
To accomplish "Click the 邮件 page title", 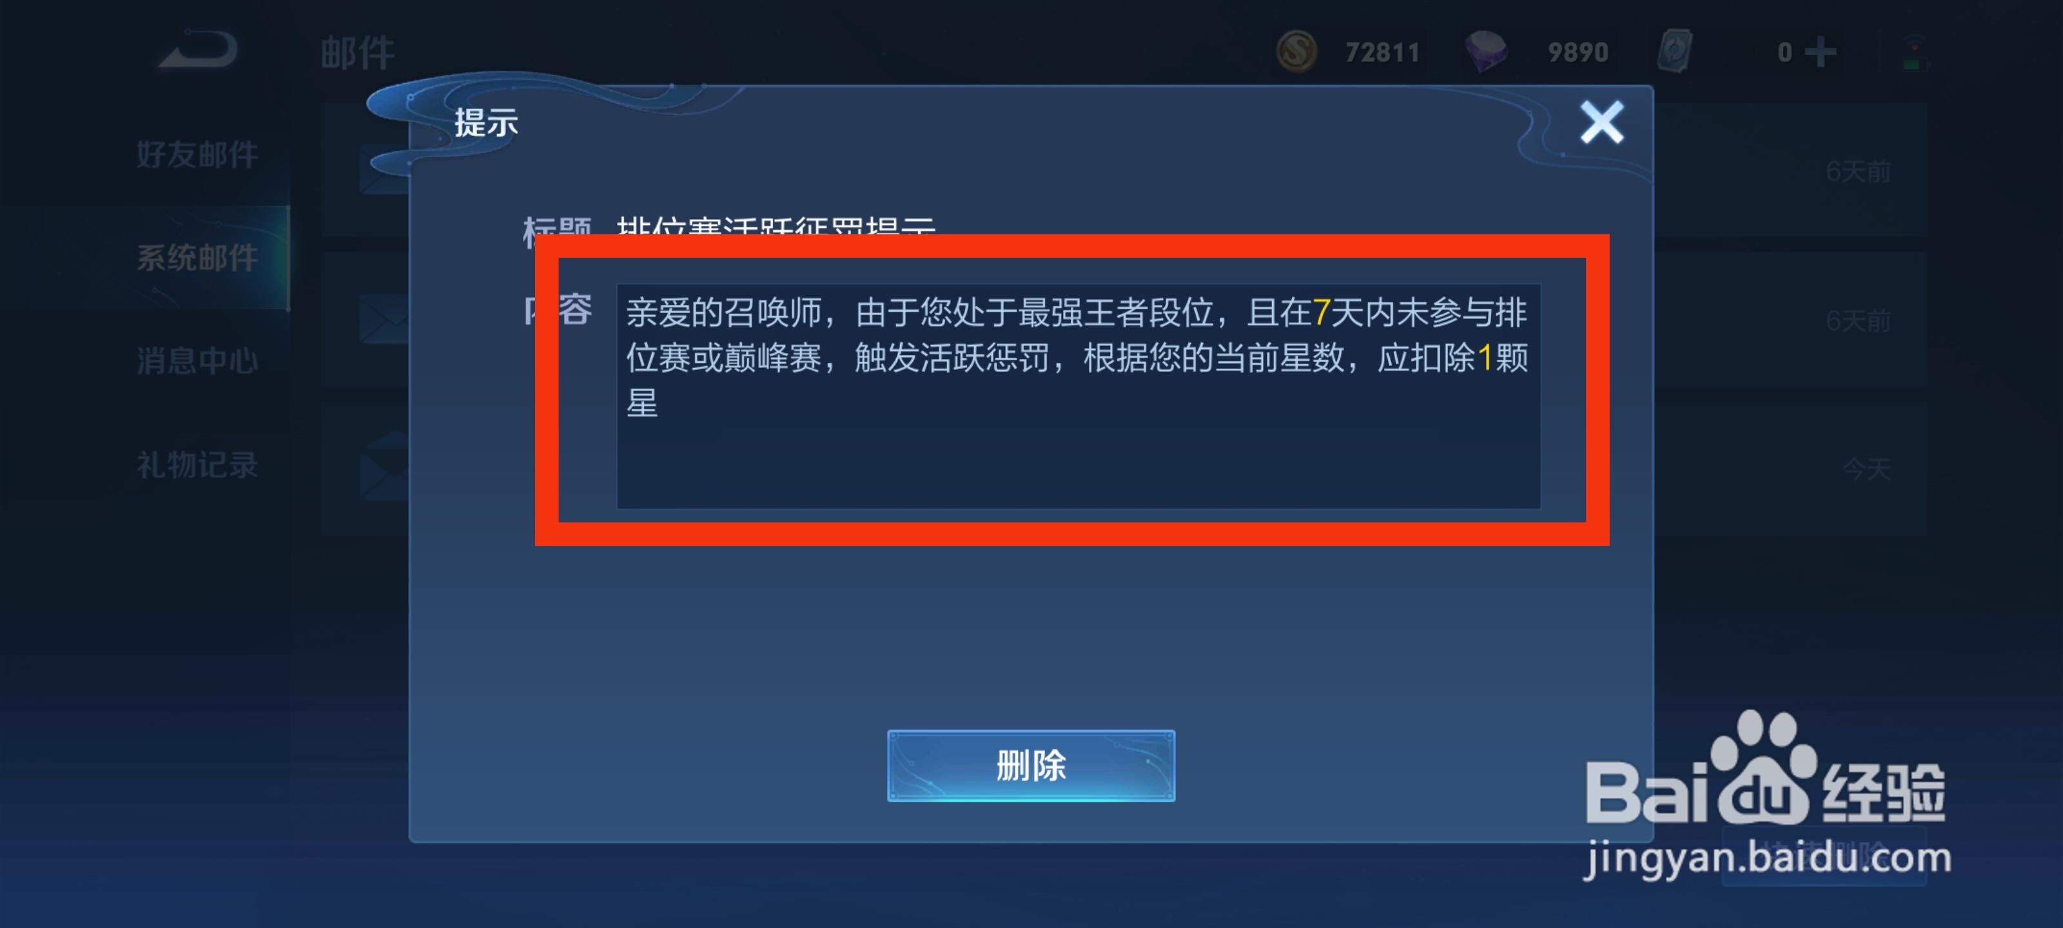I will 357,53.
